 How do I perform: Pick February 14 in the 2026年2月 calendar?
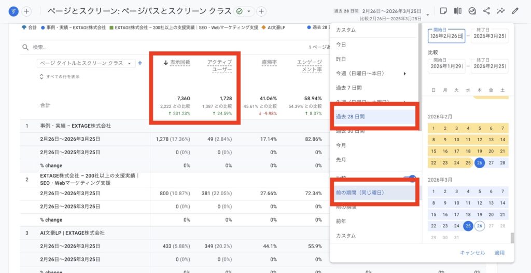point(502,140)
